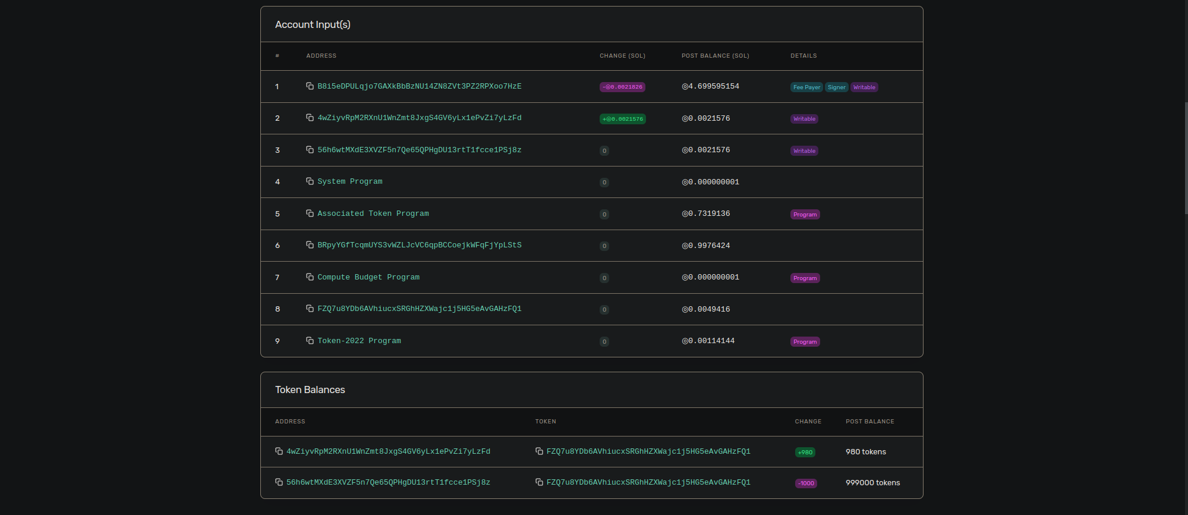Copy address BRpyYGfTcqmUYS3vWZLJcVC6qpBCCoejkWFqFjYpLStS
The image size is (1188, 515).
310,245
